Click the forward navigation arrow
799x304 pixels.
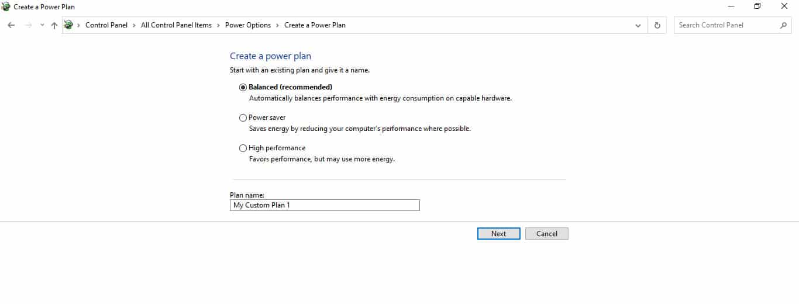(28, 25)
